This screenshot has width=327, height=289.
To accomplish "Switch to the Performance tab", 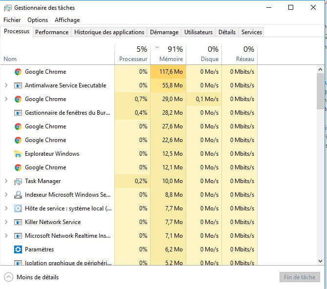I will tap(52, 32).
